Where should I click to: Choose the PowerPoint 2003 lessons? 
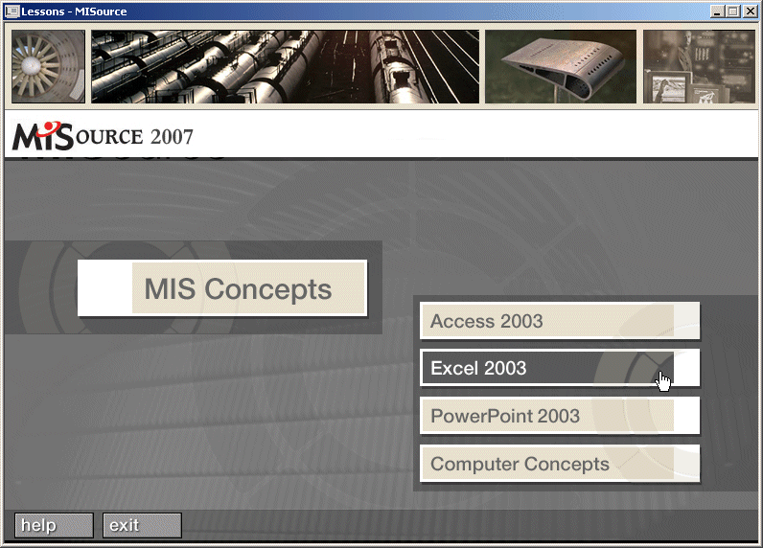560,416
